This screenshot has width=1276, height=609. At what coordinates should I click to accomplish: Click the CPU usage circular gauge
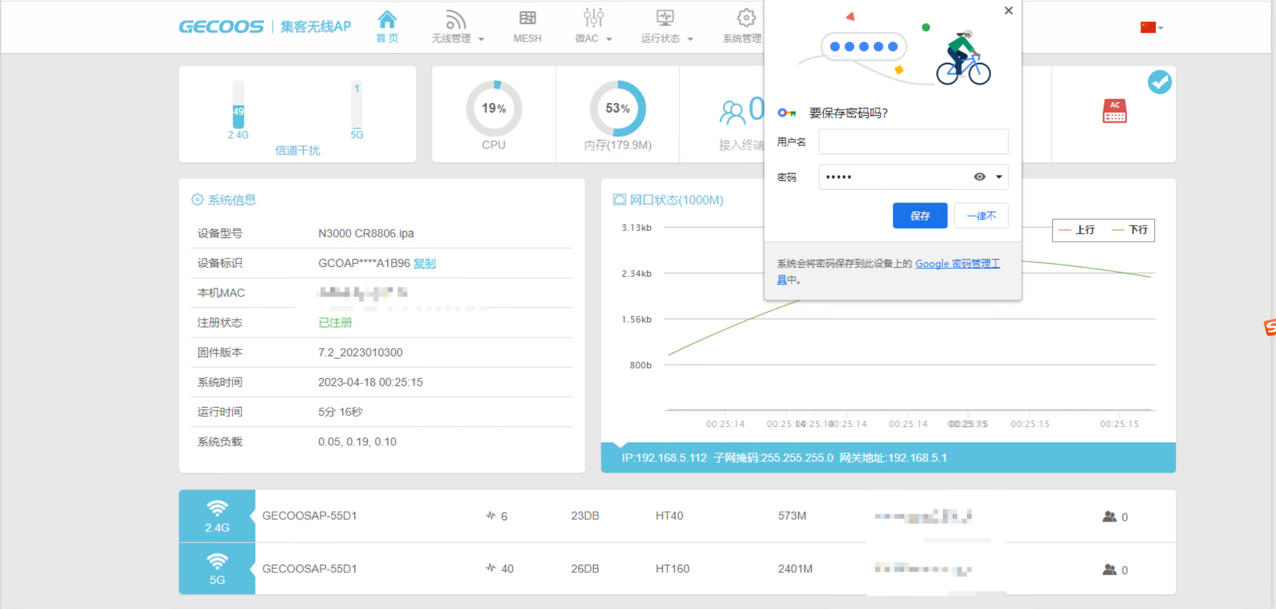point(493,109)
